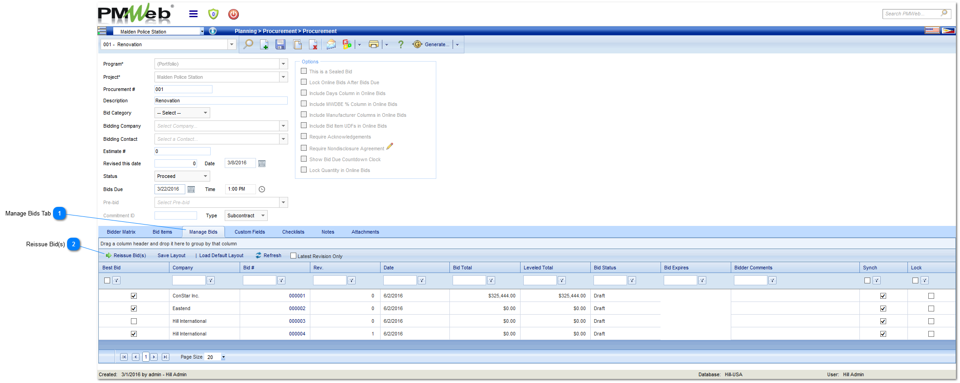
Task: Click the Procurement # field
Action: (x=183, y=89)
